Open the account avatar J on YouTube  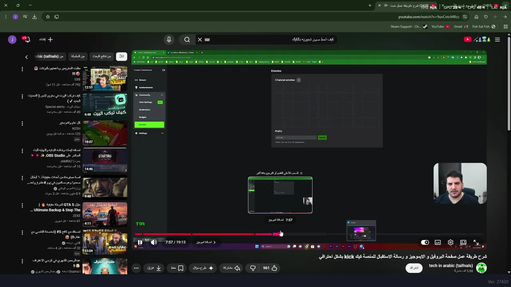(x=12, y=39)
